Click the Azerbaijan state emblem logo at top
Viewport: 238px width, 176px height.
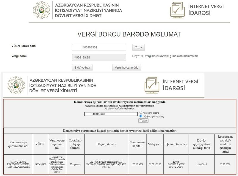tap(42, 11)
